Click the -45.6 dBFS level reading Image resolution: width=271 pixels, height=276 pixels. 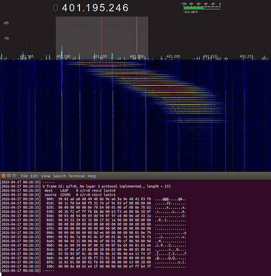pos(190,12)
